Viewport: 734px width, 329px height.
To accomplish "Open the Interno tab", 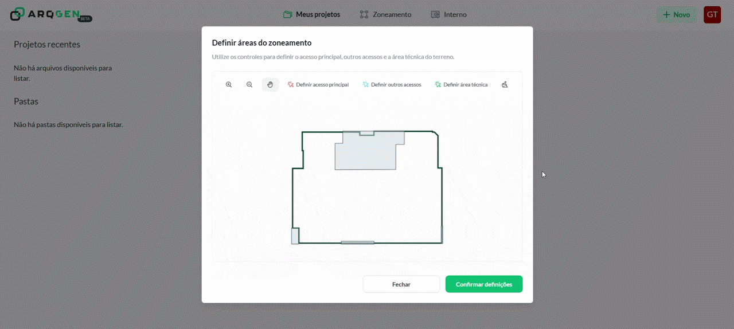I will pos(449,14).
